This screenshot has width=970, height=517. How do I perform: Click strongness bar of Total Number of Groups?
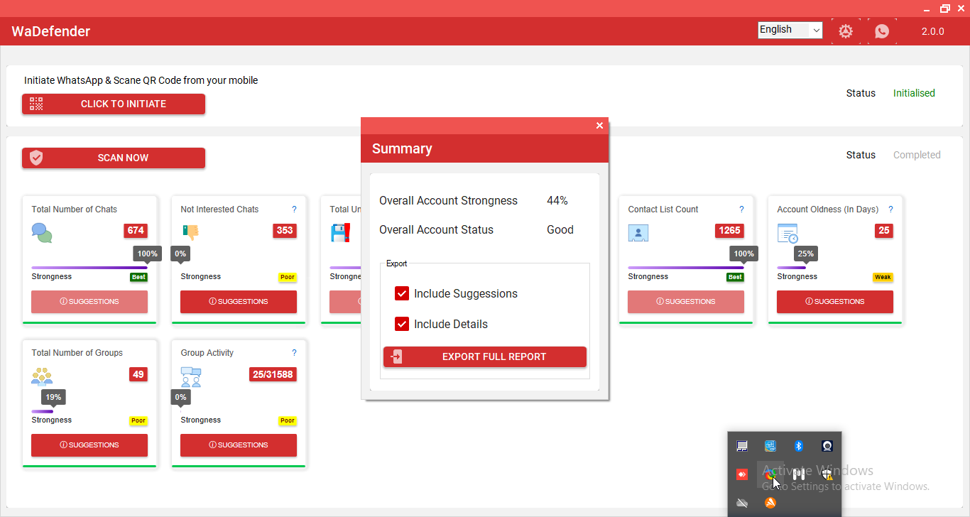point(42,411)
